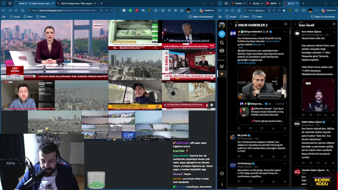Viewport: 338px width, 190px height.
Task: Open left browser settings and more menu
Action: coord(195,10)
